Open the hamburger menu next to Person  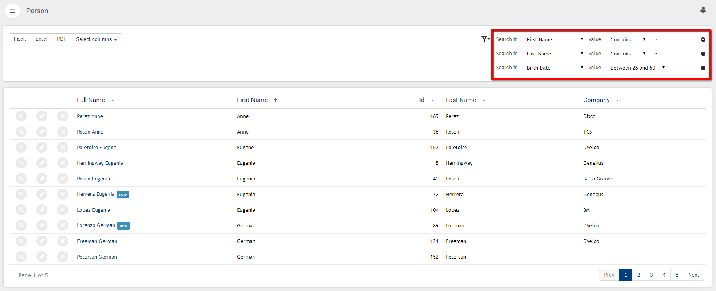pyautogui.click(x=13, y=11)
